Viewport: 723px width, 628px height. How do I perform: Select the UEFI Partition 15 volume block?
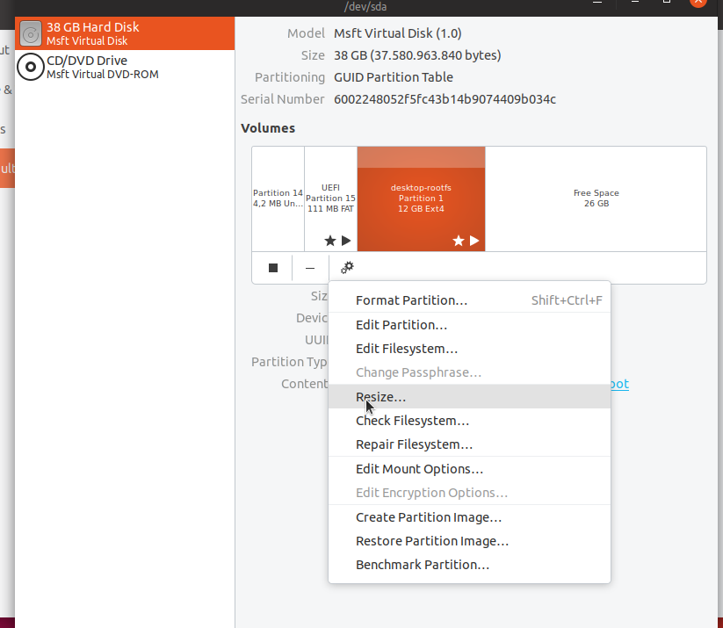(x=330, y=199)
